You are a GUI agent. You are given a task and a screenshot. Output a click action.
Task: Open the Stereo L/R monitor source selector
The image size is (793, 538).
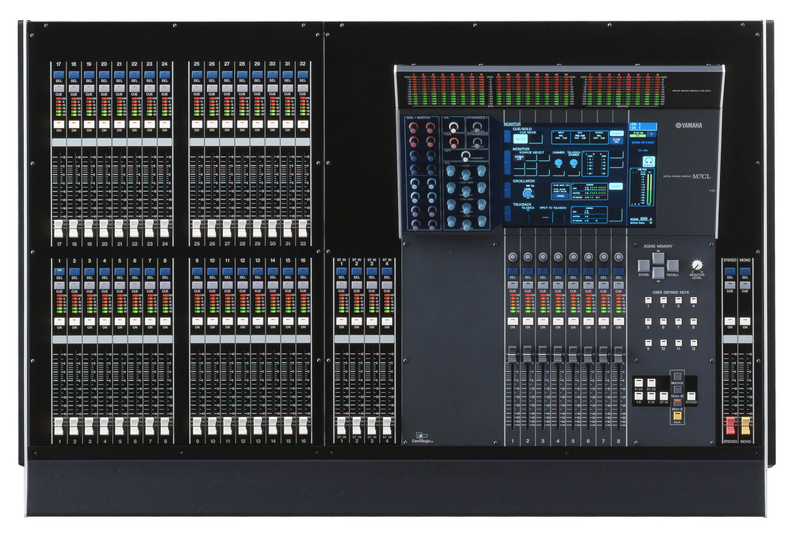519,158
